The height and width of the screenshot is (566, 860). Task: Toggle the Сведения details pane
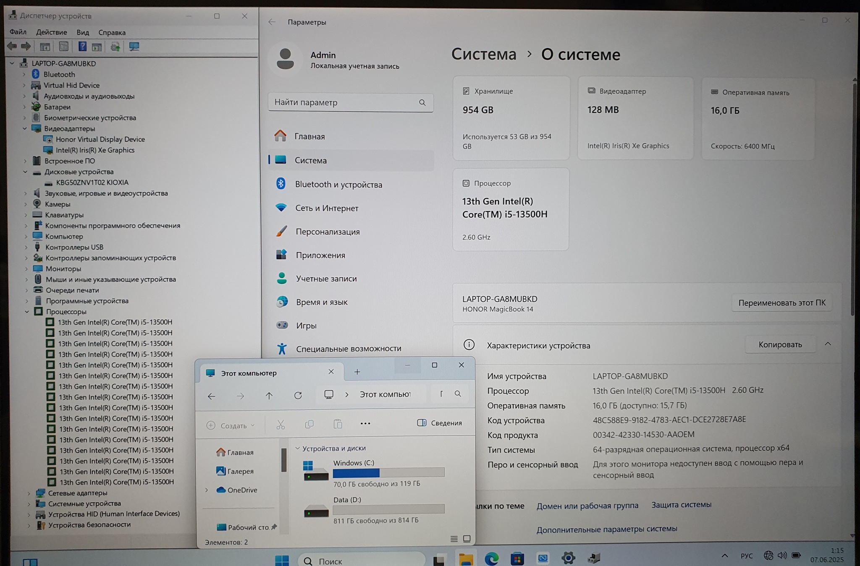click(439, 423)
